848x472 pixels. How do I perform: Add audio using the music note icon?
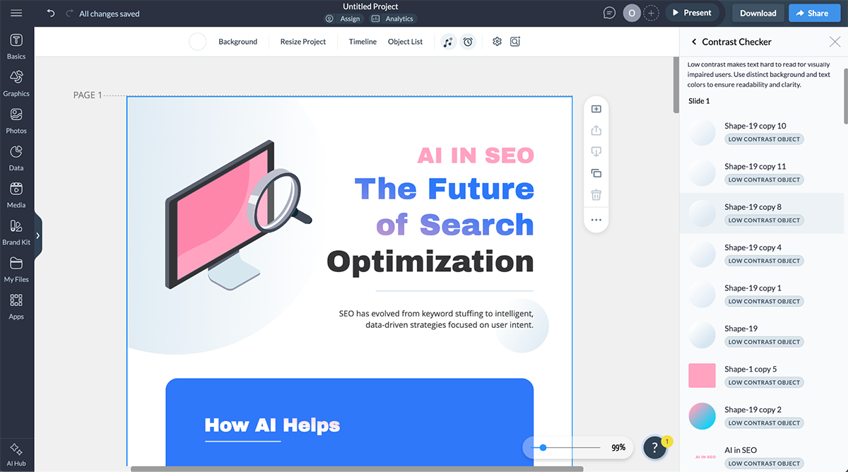click(448, 42)
